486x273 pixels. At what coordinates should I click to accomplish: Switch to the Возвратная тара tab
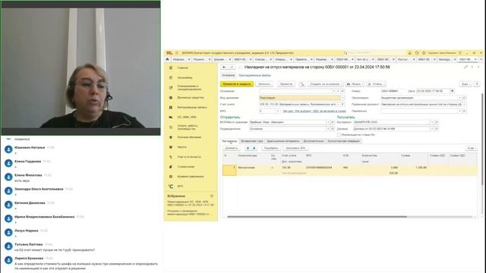coord(252,141)
